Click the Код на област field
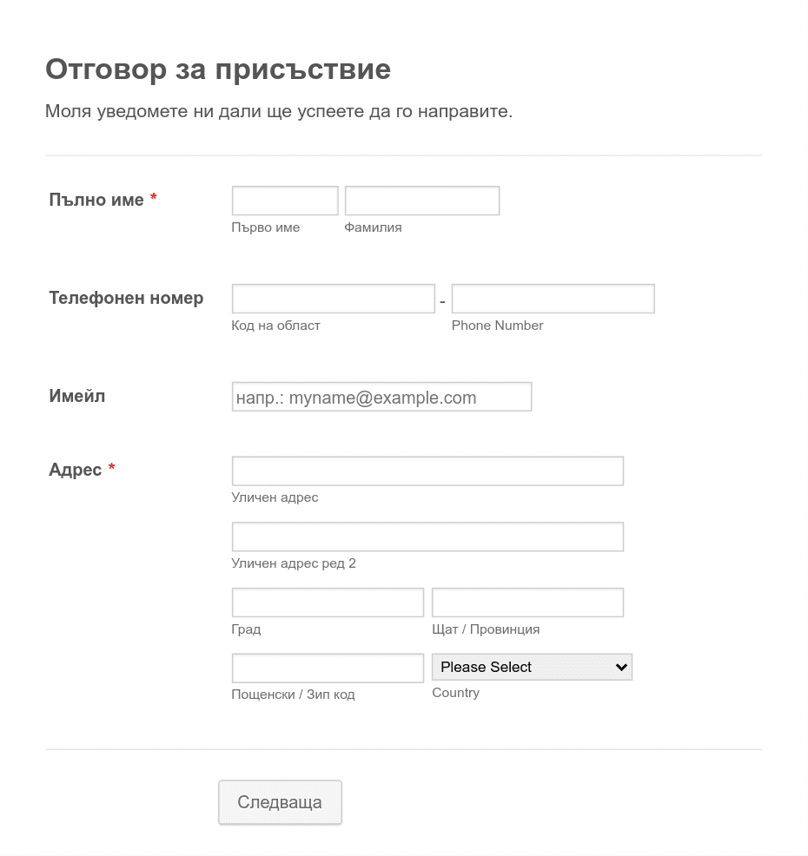This screenshot has width=808, height=856. click(x=334, y=299)
